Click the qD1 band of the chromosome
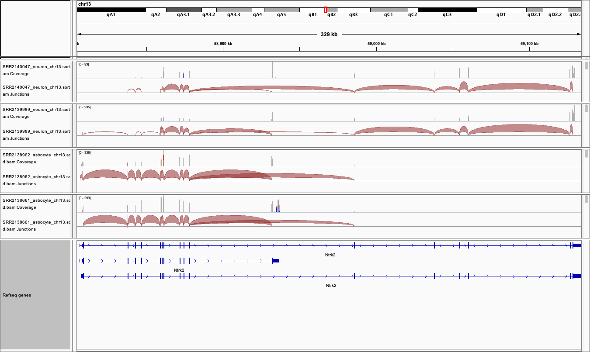 point(501,10)
